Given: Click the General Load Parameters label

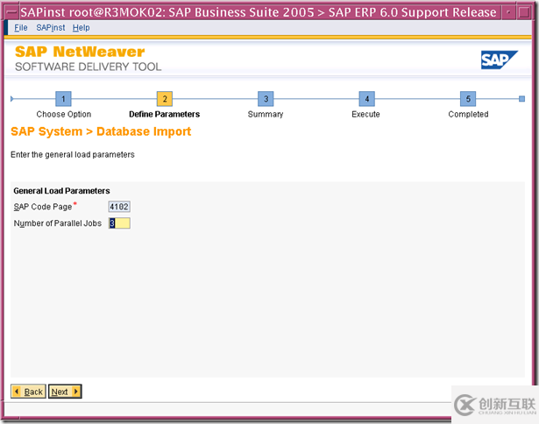Looking at the screenshot, I should 61,191.
